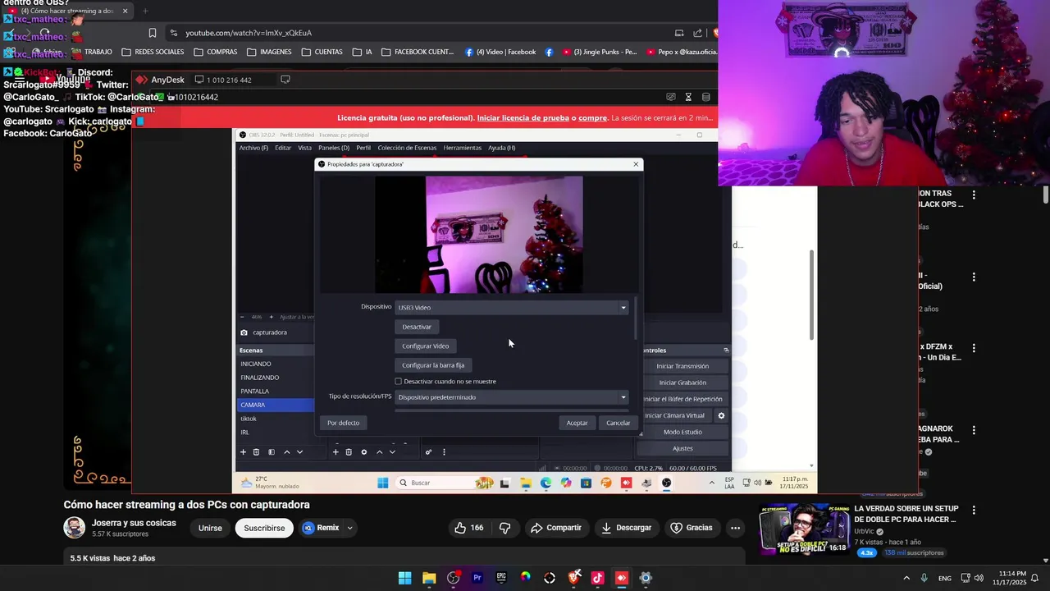Click Por defecto button
Viewport: 1050px width, 591px height.
click(343, 423)
